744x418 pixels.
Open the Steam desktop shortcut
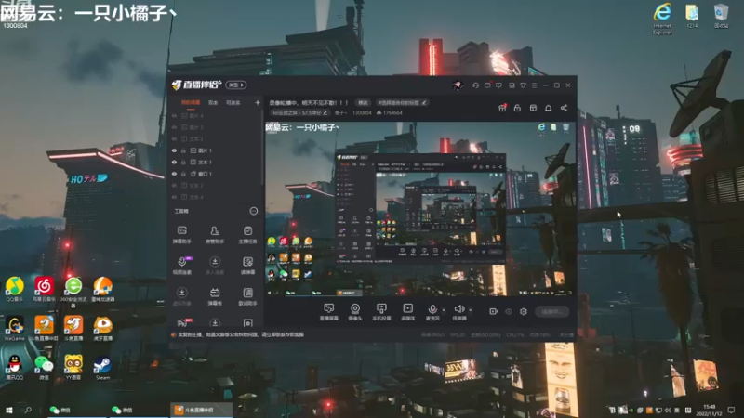[102, 367]
